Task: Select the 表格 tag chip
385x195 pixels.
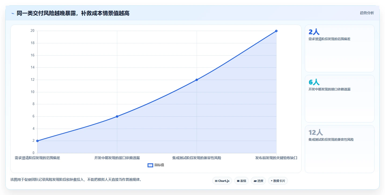Action: [241, 181]
